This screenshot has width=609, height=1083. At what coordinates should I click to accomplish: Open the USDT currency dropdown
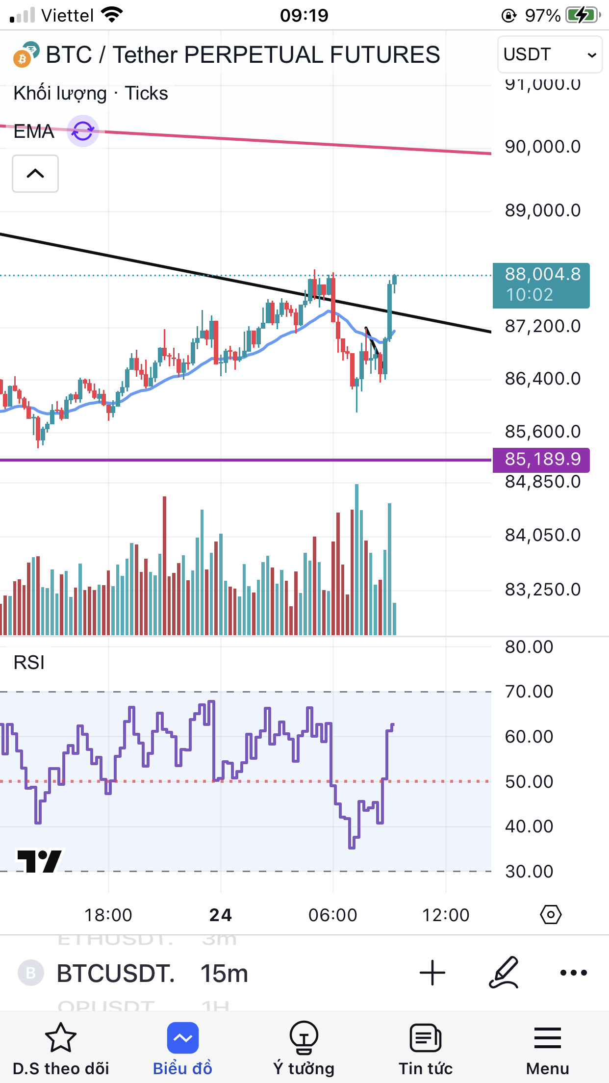coord(550,54)
